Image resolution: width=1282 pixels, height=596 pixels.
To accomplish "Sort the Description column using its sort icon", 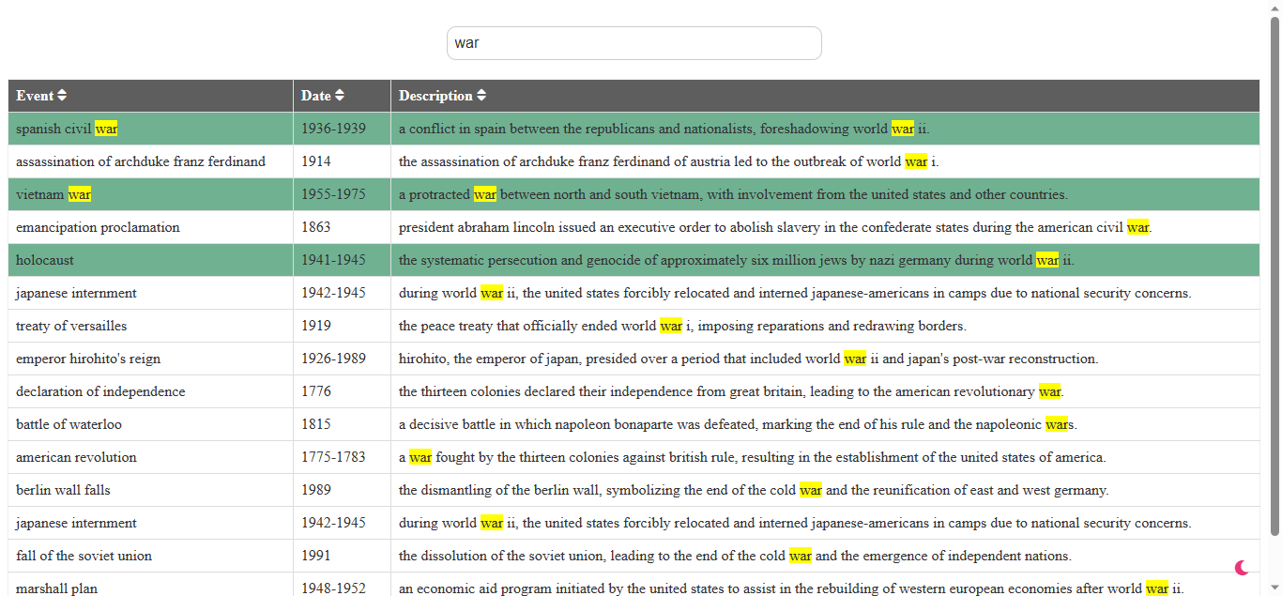I will coord(481,95).
